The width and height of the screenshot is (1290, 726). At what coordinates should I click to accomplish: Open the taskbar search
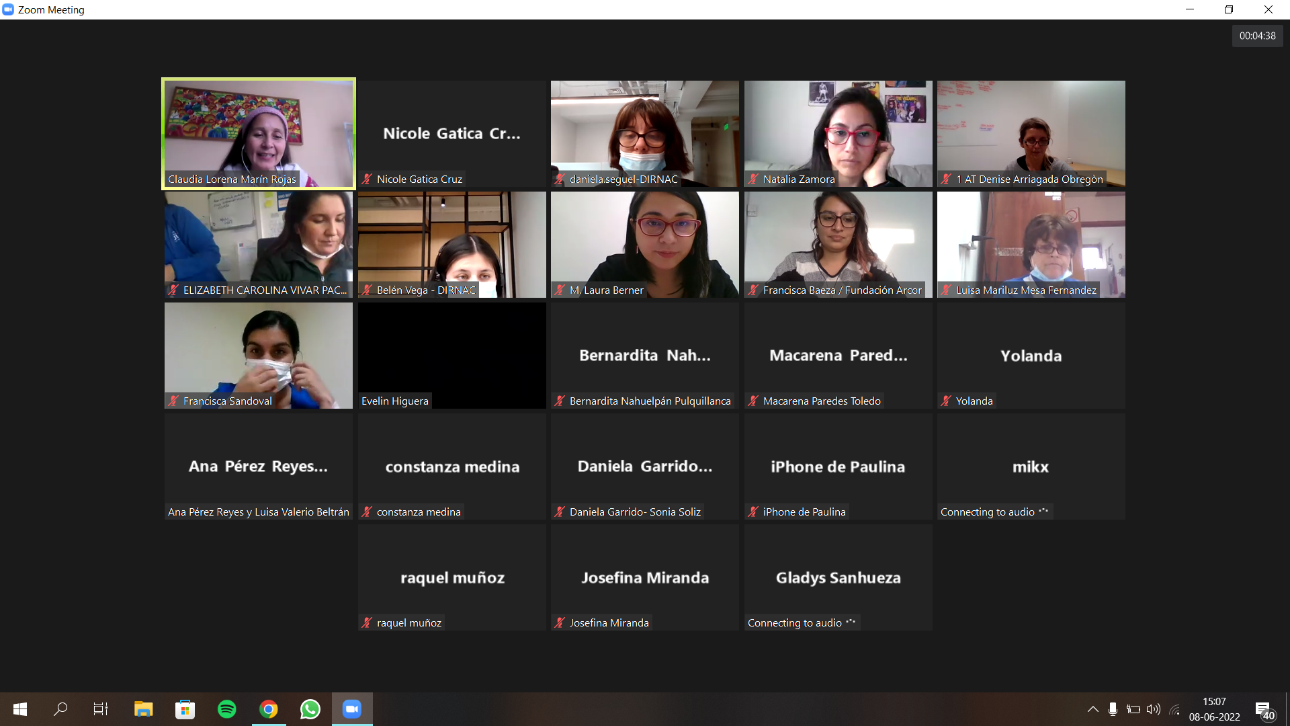point(60,709)
